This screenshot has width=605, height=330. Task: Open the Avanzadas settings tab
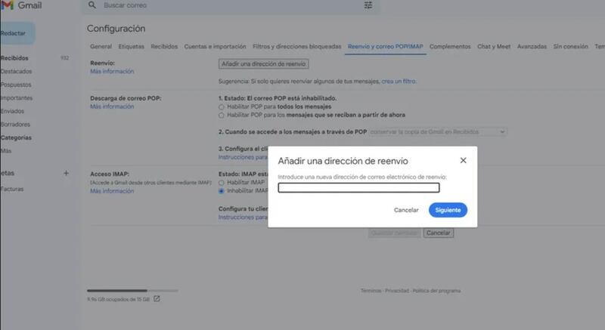532,46
